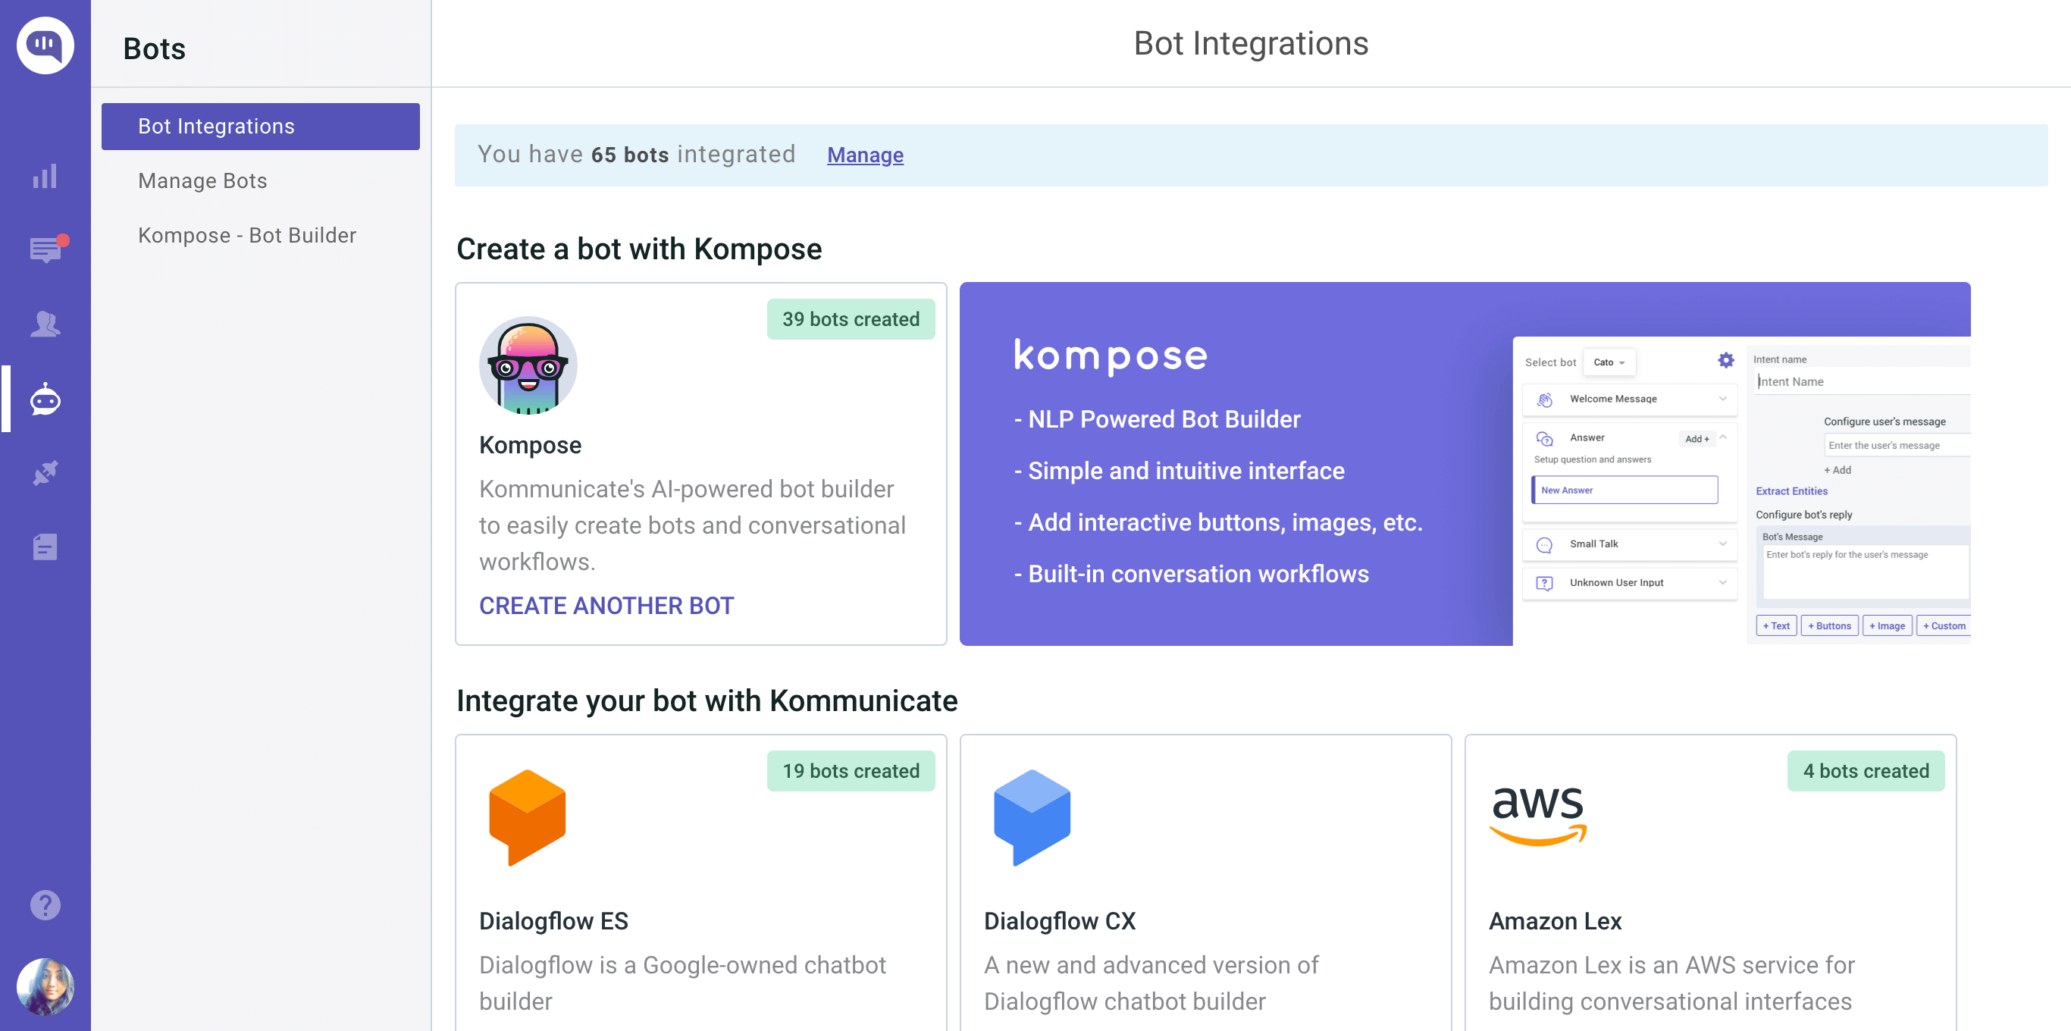The height and width of the screenshot is (1031, 2071).
Task: Click 'NLP Powered Bot Builder' text
Action: click(1164, 419)
